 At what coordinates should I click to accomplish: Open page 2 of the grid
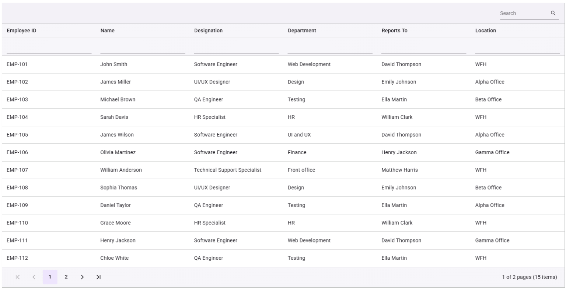coord(66,276)
